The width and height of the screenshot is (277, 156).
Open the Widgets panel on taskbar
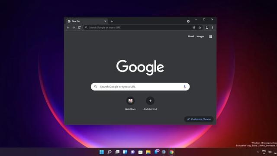point(125,152)
